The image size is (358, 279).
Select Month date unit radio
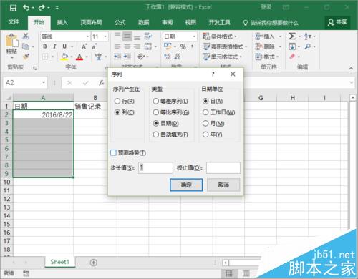coord(205,123)
